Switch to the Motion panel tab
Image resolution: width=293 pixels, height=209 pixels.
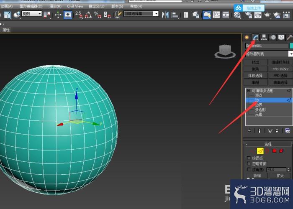tap(273, 38)
